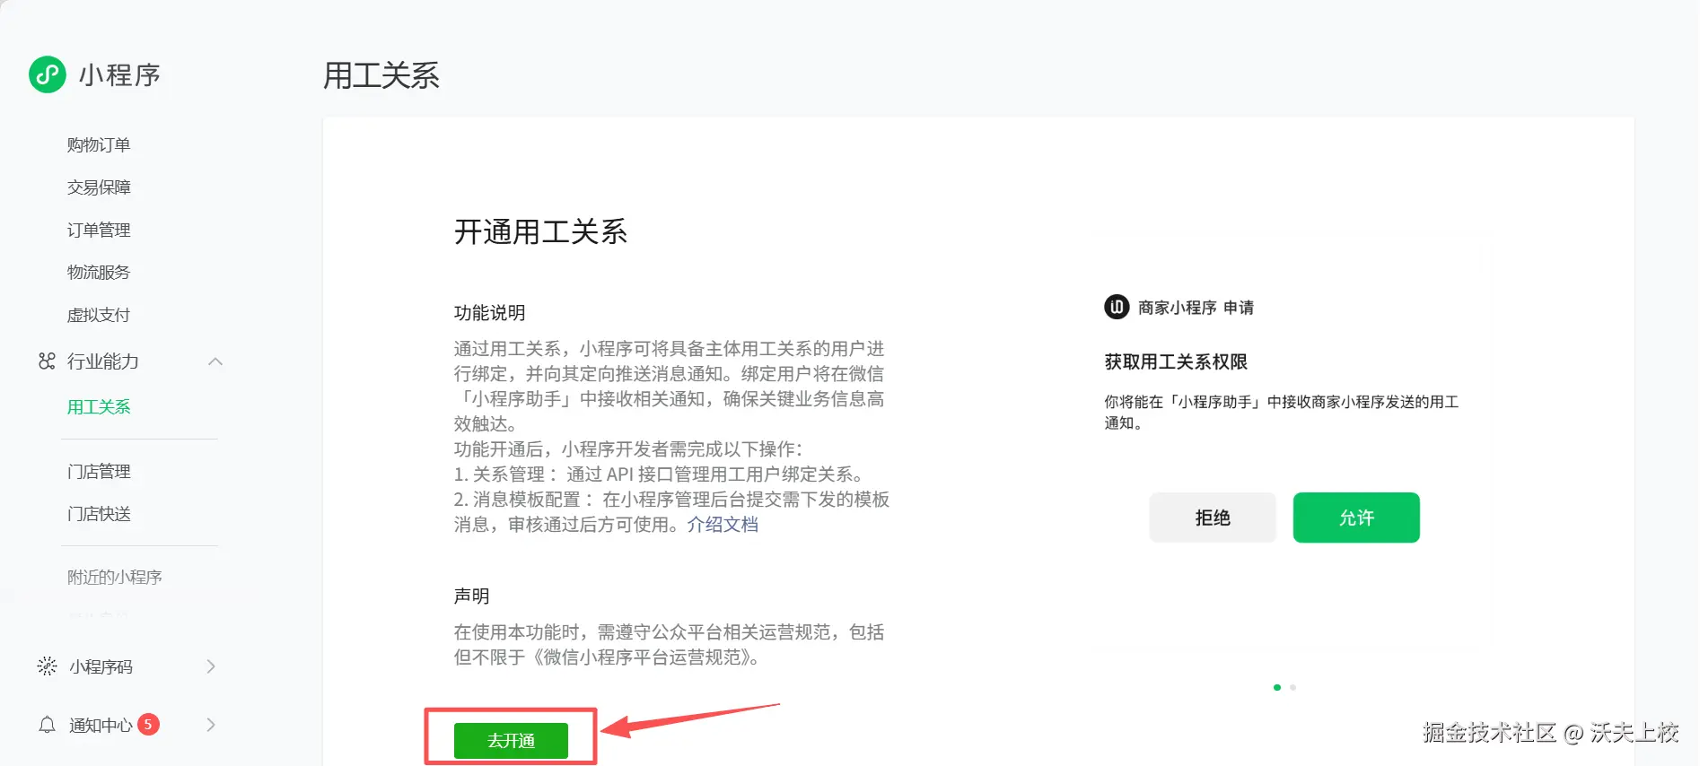Click the 功能说明 subheading
This screenshot has height=766, width=1700.
(489, 312)
